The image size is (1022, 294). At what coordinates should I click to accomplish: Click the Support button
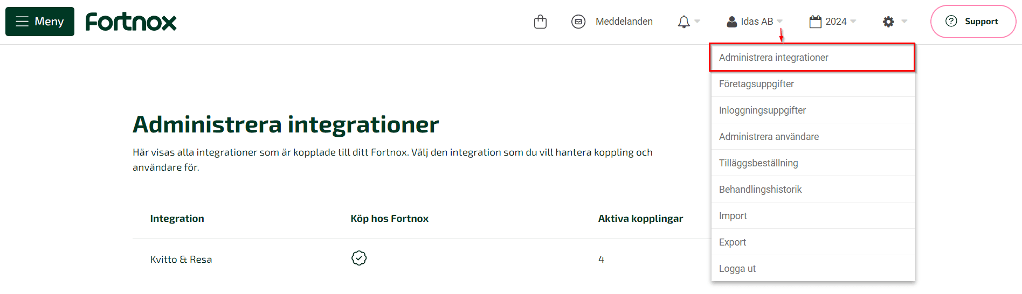pos(973,22)
